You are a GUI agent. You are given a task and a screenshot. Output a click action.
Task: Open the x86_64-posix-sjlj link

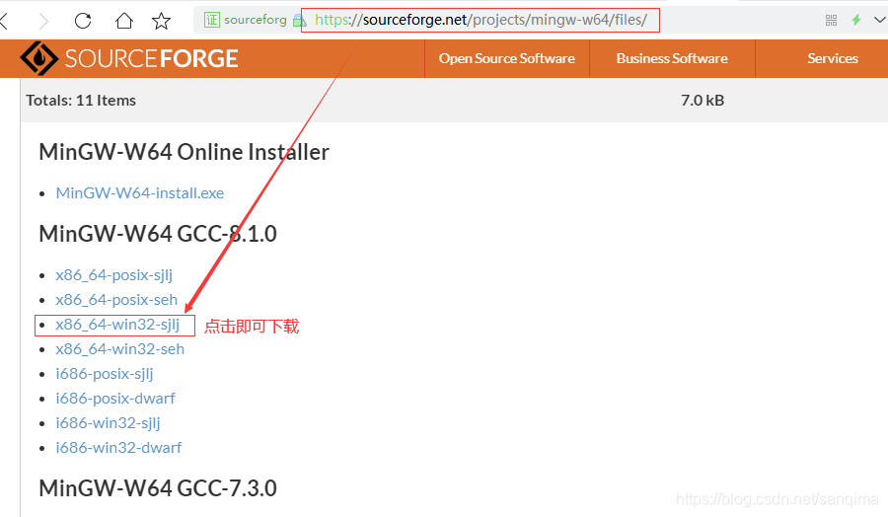coord(113,275)
